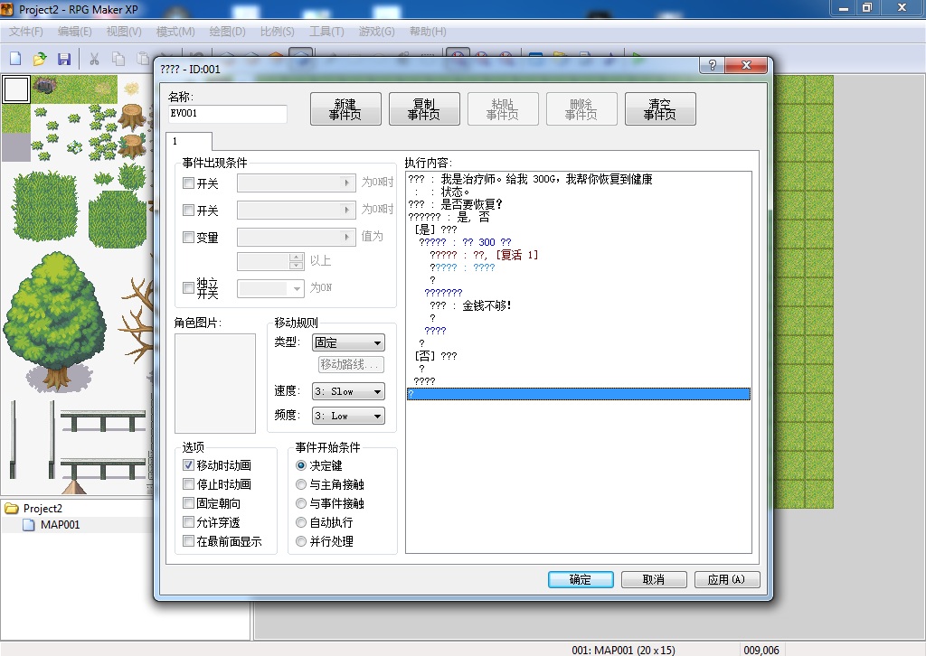Screen dimensions: 926x656
Task: Click the 应用(A) button
Action: coord(727,579)
